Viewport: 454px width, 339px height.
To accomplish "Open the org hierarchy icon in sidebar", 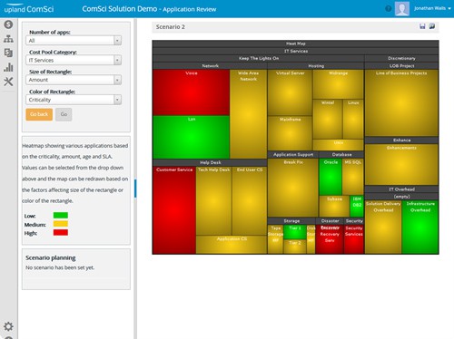I will [8, 39].
